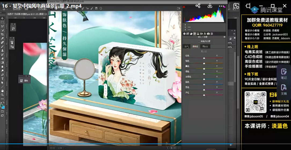Select Camera Raw adjustment brush tool
Screen dimensions: 291x150
[x=92, y=8]
